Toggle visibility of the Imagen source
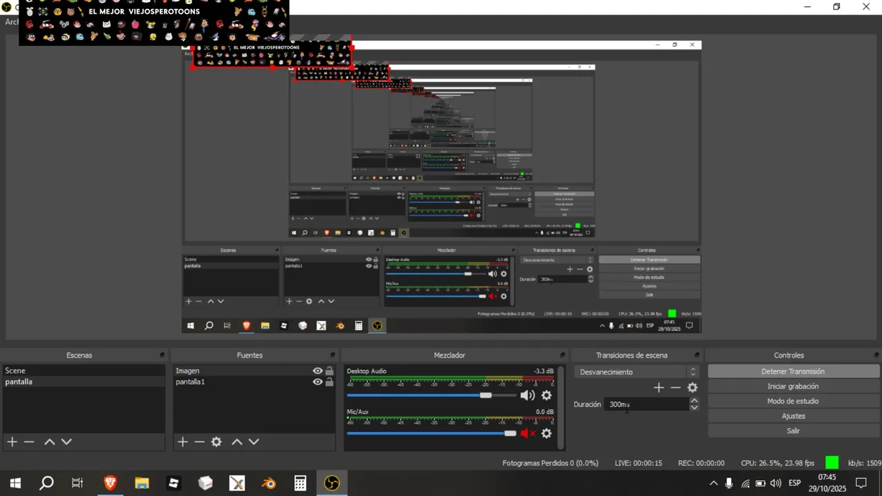This screenshot has width=882, height=496. [318, 371]
